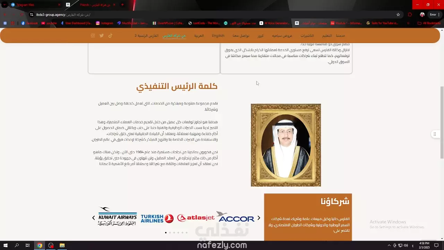
Task: Open Windows taskbar search
Action: pyautogui.click(x=17, y=245)
